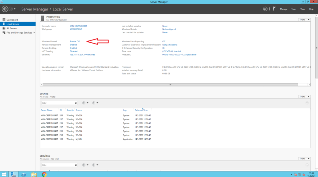Click the WORKGROUP link
This screenshot has width=318, height=177.
click(x=76, y=29)
